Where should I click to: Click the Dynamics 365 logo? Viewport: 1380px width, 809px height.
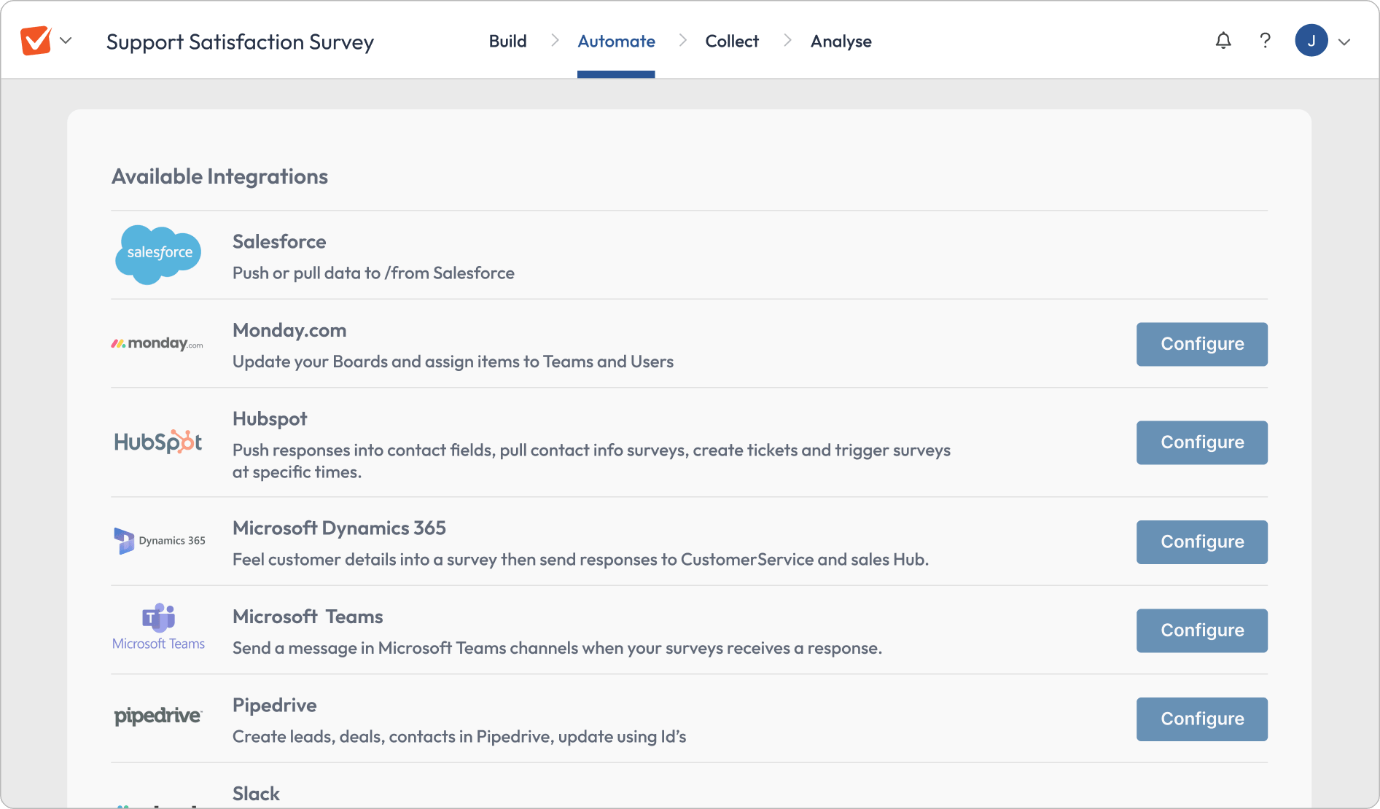(x=160, y=541)
